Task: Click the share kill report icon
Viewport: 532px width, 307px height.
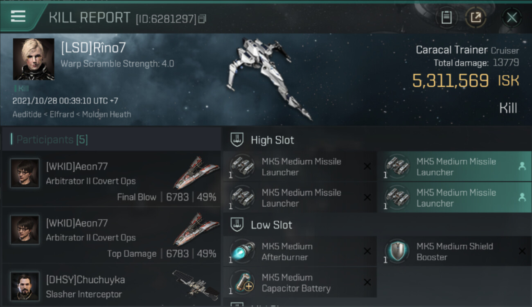Action: [x=476, y=18]
